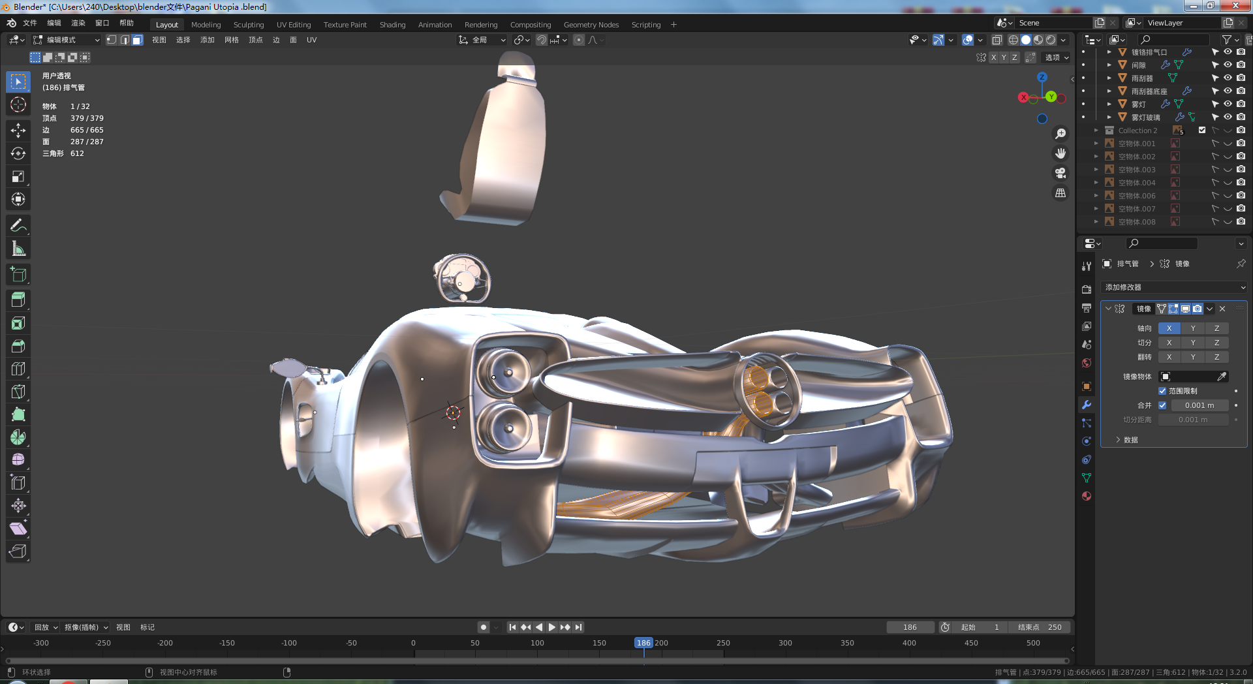Screen dimensions: 1253x684
Task: Open the 添加修改器 dropdown
Action: 1174,287
